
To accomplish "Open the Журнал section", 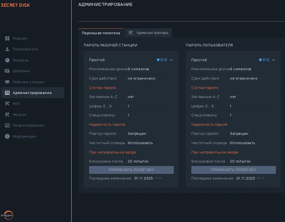I will tap(20, 115).
